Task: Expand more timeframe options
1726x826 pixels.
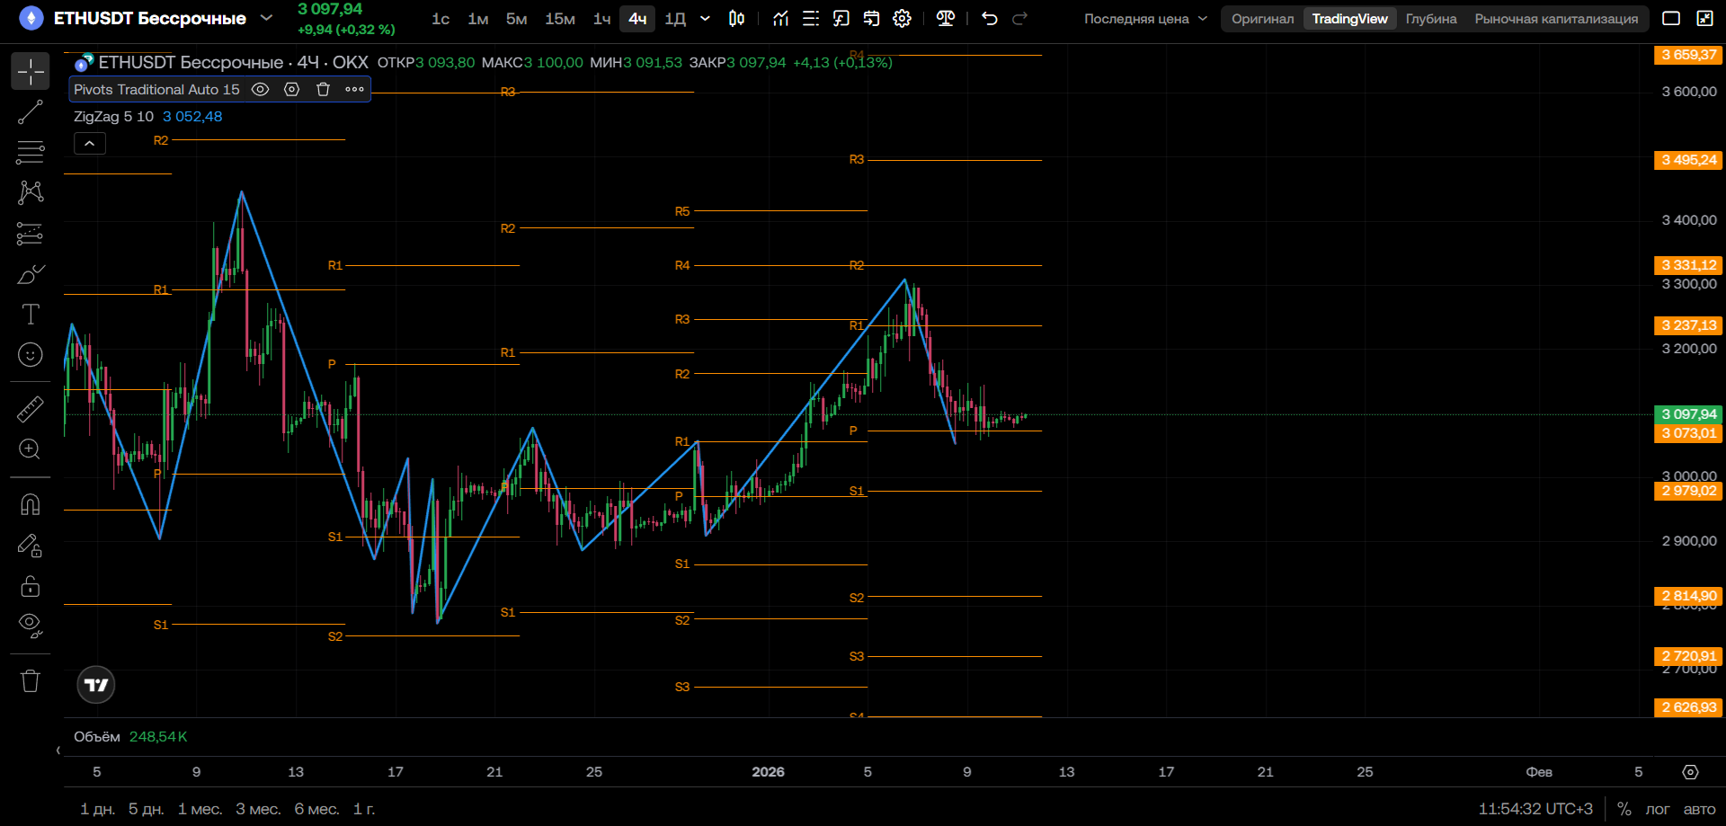Action: [705, 19]
